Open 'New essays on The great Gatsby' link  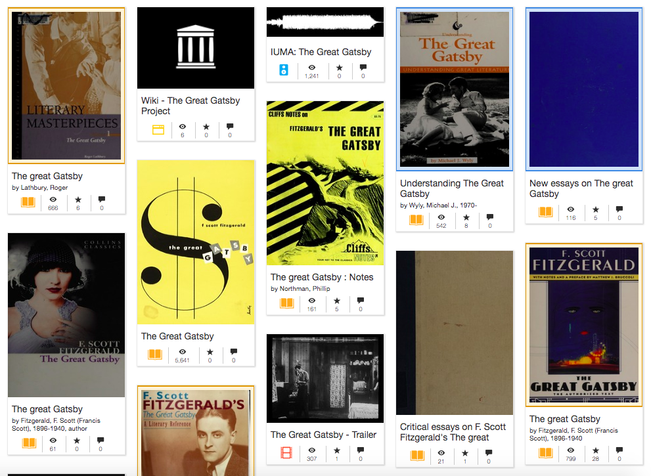pyautogui.click(x=581, y=188)
